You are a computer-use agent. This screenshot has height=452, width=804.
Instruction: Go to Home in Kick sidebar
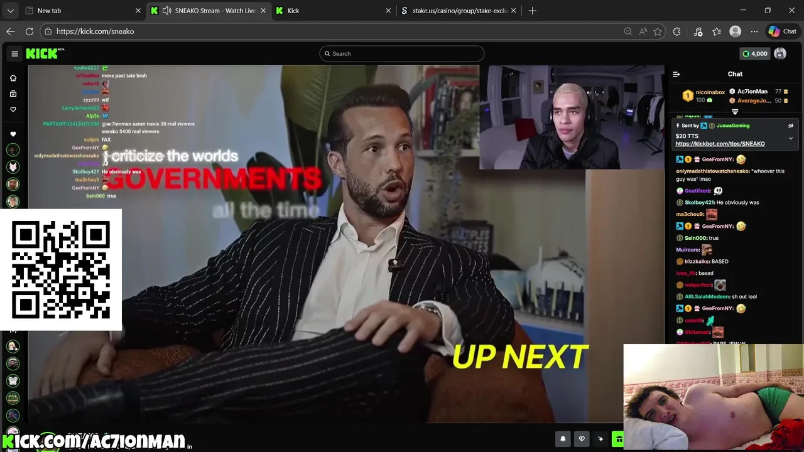pyautogui.click(x=13, y=78)
